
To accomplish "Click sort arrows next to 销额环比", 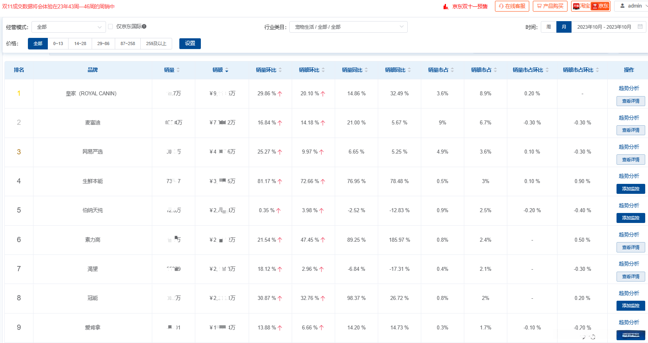I will click(323, 70).
